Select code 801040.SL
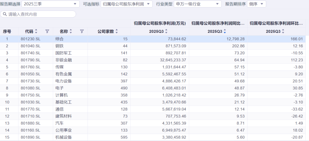309x141 pixels. click(x=31, y=46)
